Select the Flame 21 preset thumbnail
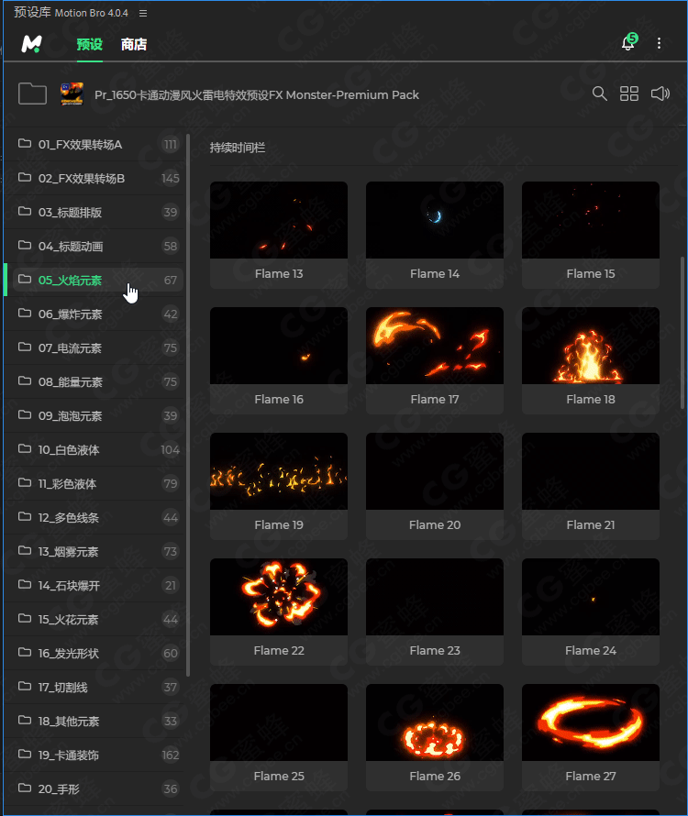688x816 pixels. point(591,471)
